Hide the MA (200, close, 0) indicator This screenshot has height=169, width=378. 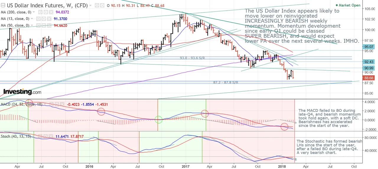point(40,12)
